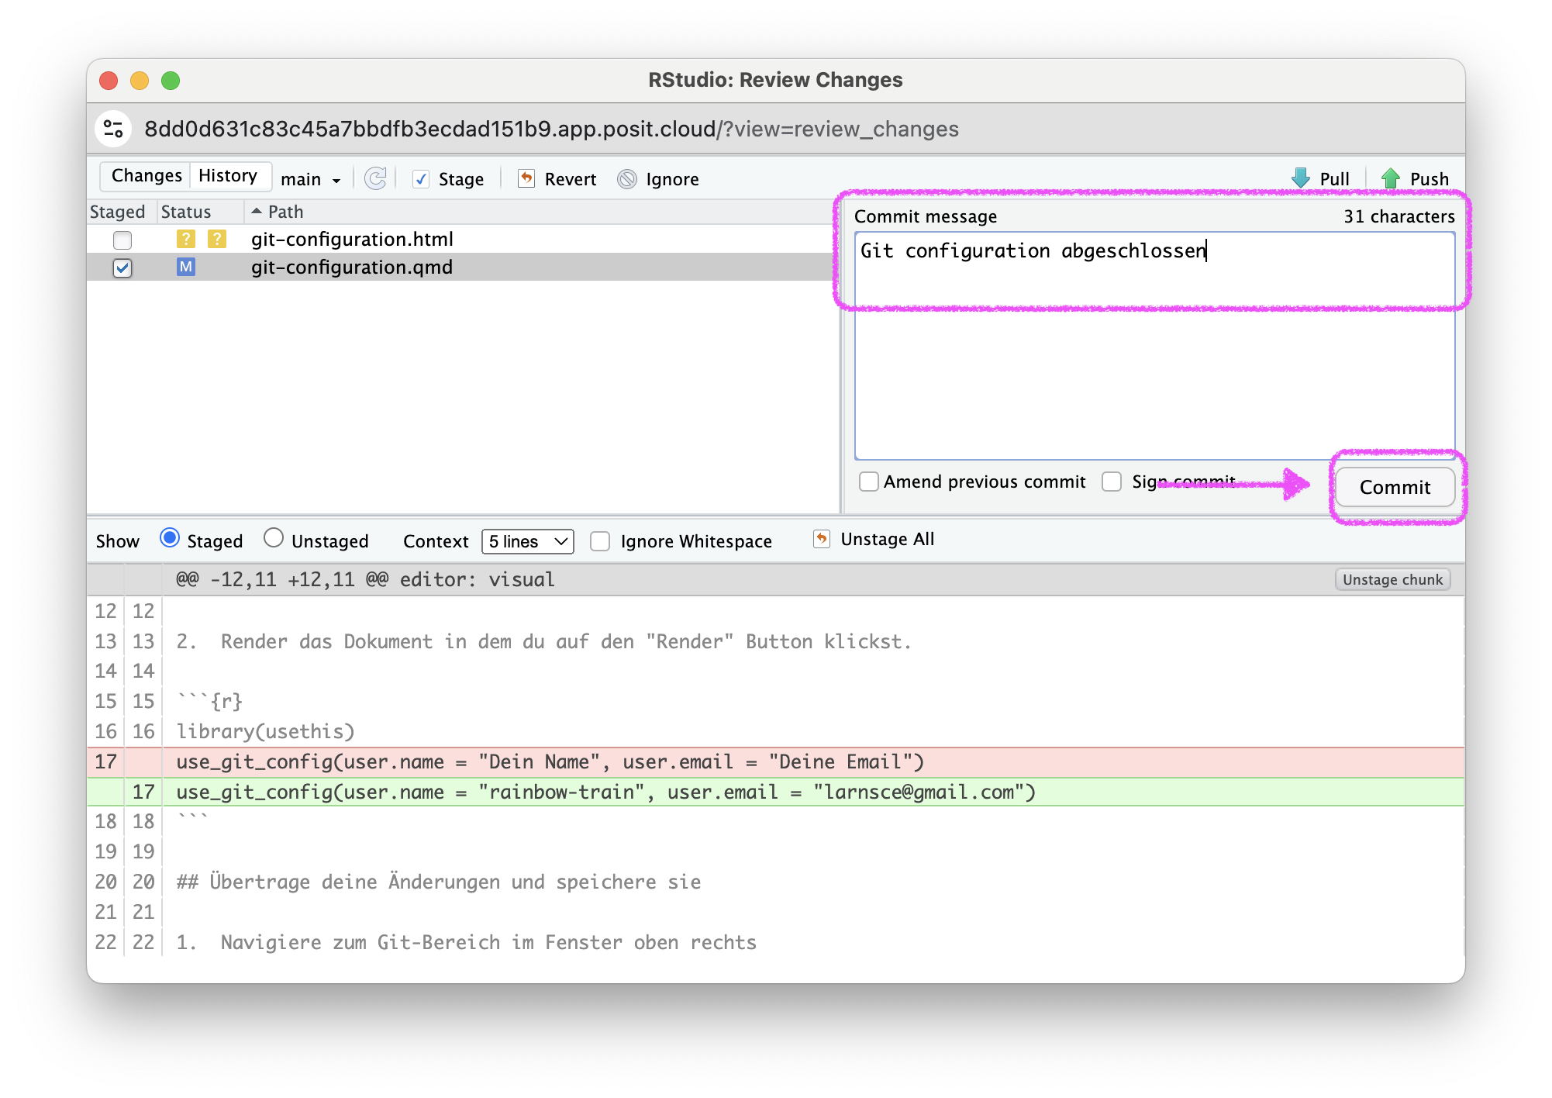This screenshot has height=1098, width=1552.
Task: Click the Unstage chunk button
Action: (x=1392, y=579)
